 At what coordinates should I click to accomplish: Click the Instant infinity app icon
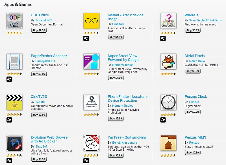91,21
